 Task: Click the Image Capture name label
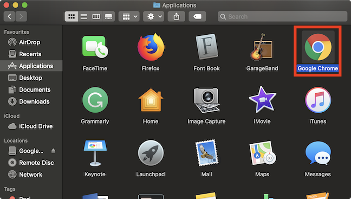pyautogui.click(x=206, y=121)
